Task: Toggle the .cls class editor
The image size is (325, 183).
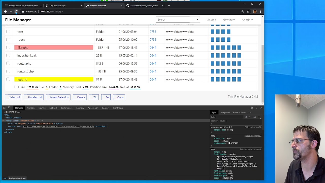Action: click(x=254, y=117)
